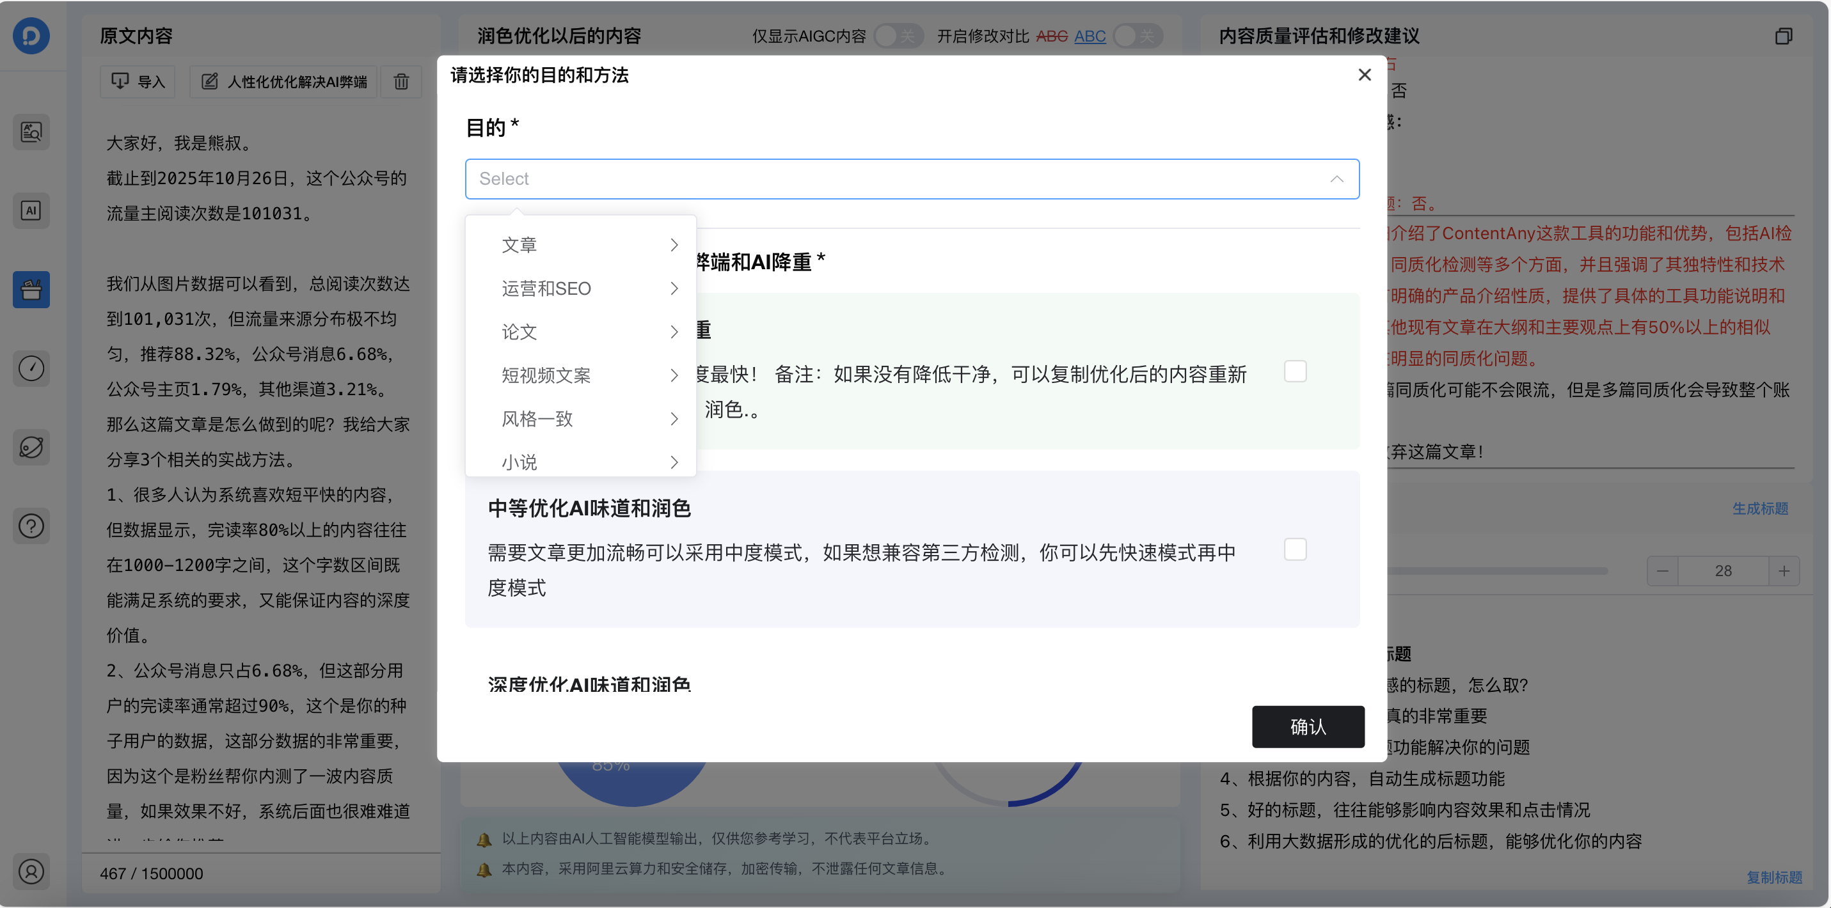1831x908 pixels.
Task: Click the user account icon at sidebar bottom
Action: coord(31,872)
